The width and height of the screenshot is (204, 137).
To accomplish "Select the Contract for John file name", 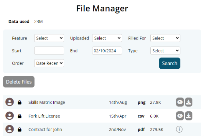I will click(x=45, y=130).
